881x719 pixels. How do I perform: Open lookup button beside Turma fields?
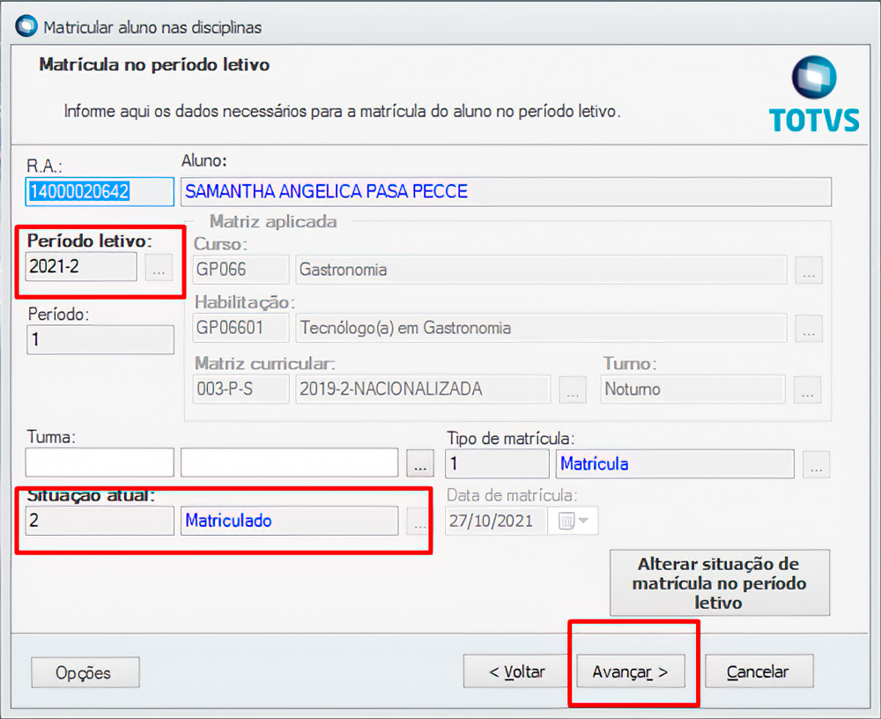tap(419, 463)
